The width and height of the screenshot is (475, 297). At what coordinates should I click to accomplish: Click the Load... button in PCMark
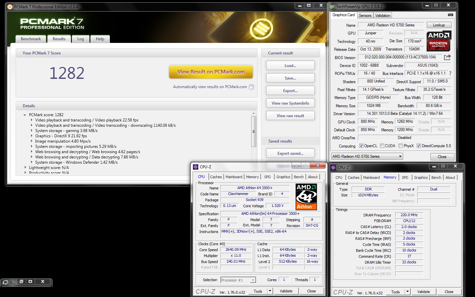coord(290,66)
